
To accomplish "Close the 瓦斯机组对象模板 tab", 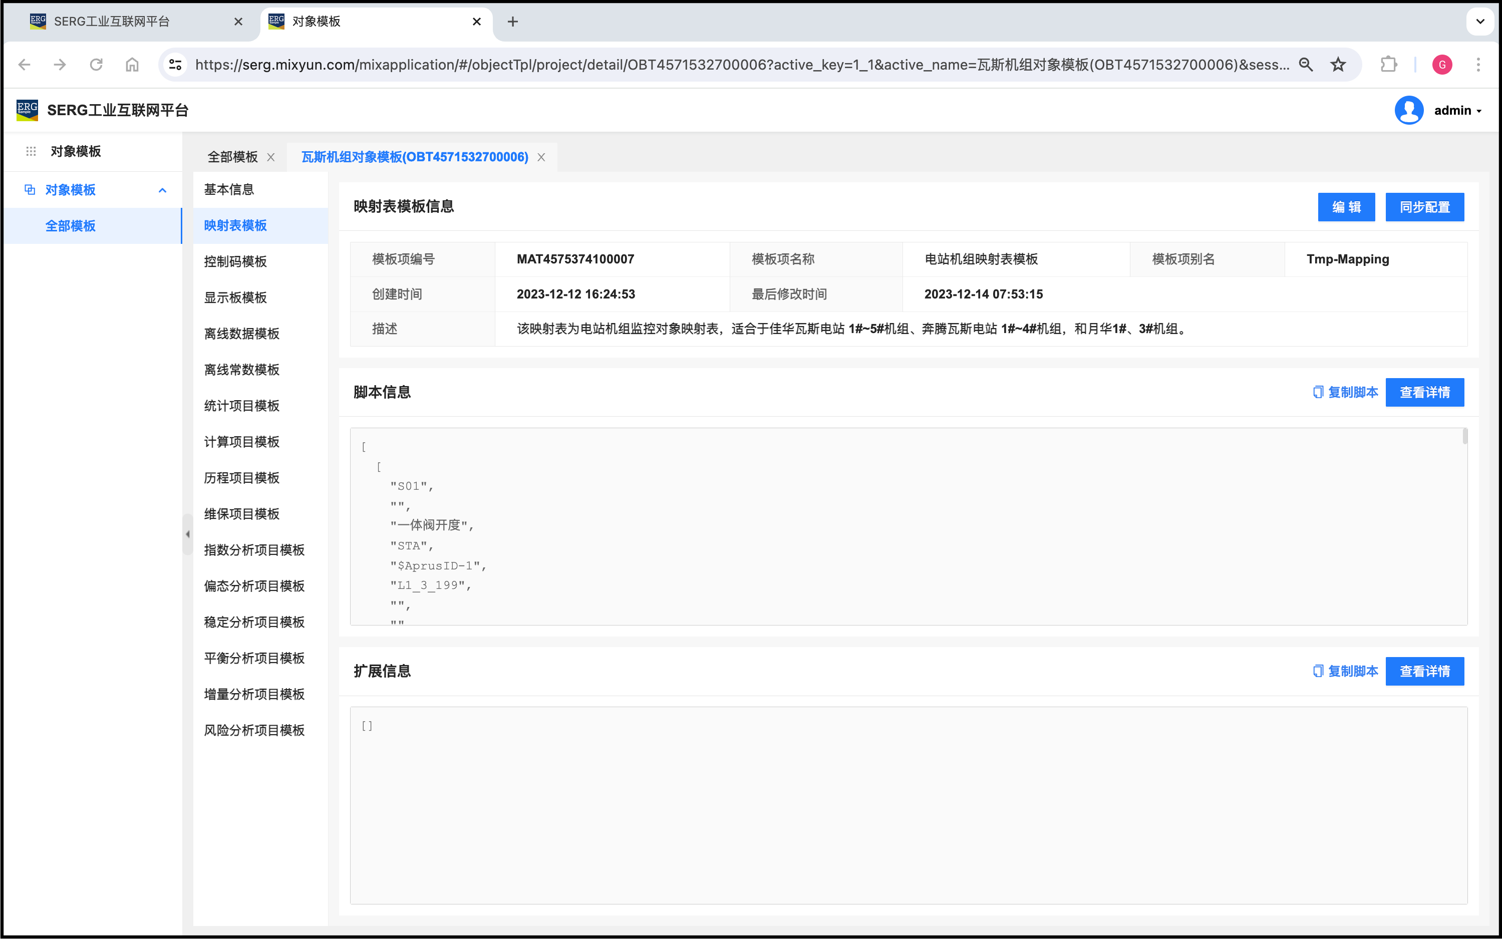I will coord(541,157).
